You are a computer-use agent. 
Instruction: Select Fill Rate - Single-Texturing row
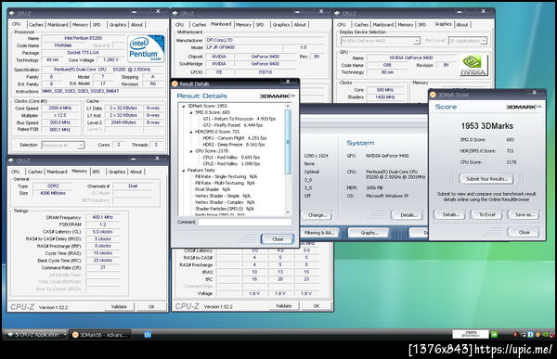coord(226,176)
